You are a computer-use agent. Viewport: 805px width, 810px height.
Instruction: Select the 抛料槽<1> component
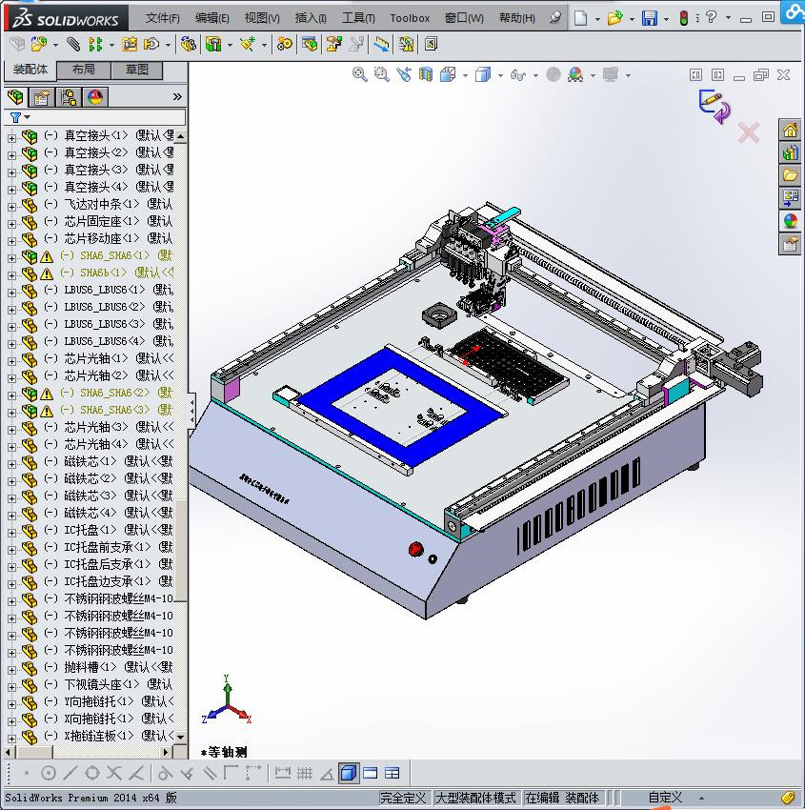click(91, 667)
